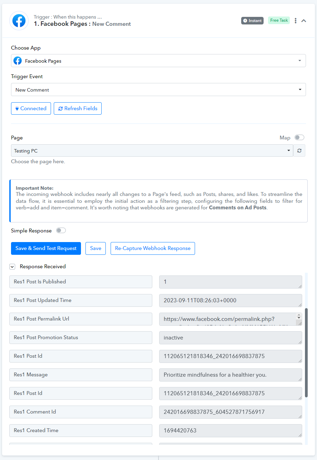Click Res1 Message value field
This screenshot has width=317, height=460.
pyautogui.click(x=231, y=375)
